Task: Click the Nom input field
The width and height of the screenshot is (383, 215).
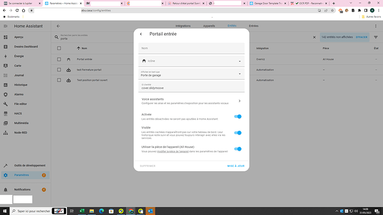Action: (x=191, y=48)
